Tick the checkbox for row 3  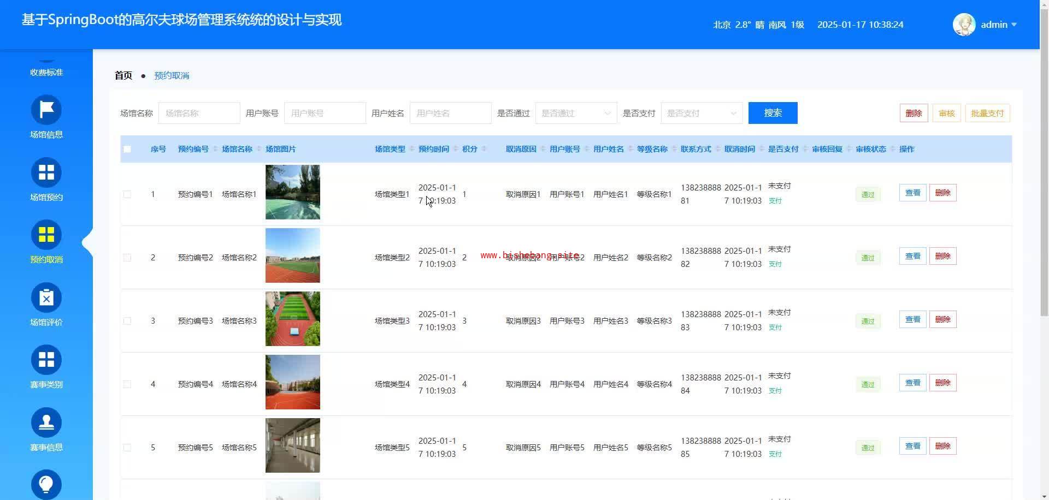click(x=127, y=321)
